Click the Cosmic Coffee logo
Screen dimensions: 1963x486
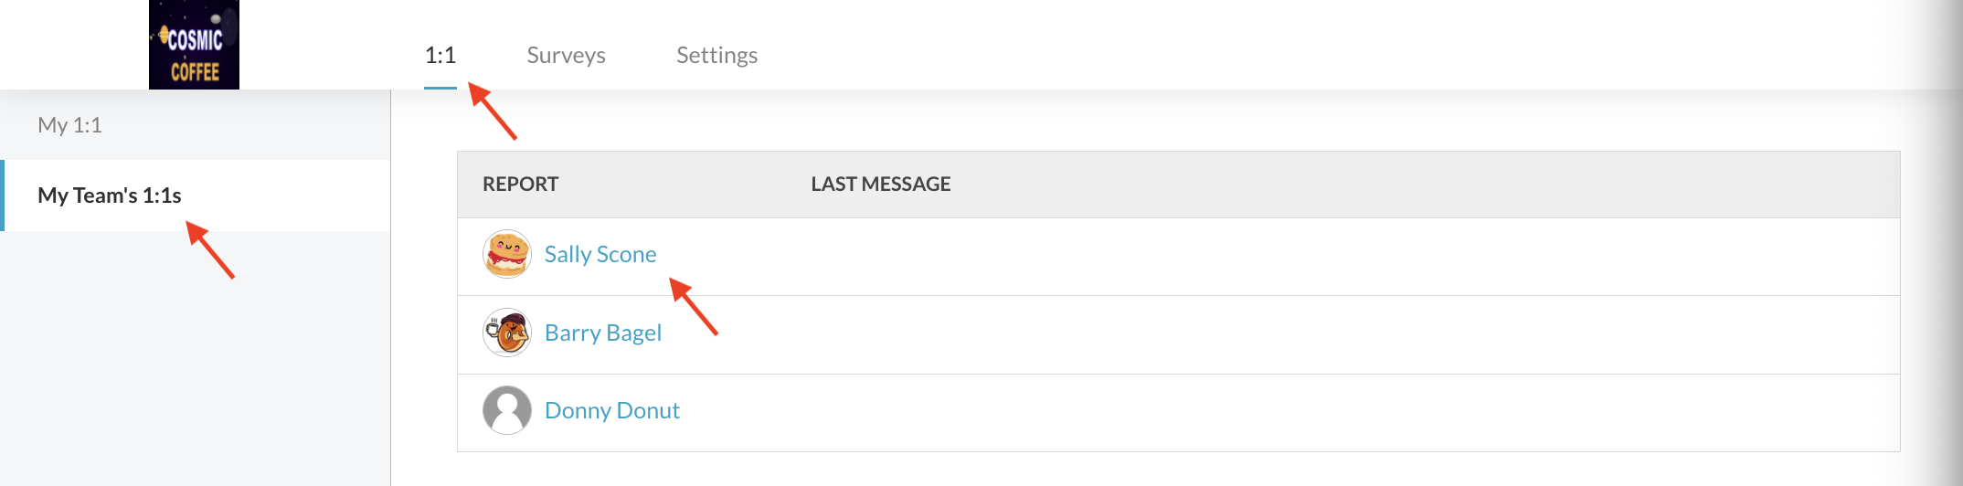pos(194,45)
